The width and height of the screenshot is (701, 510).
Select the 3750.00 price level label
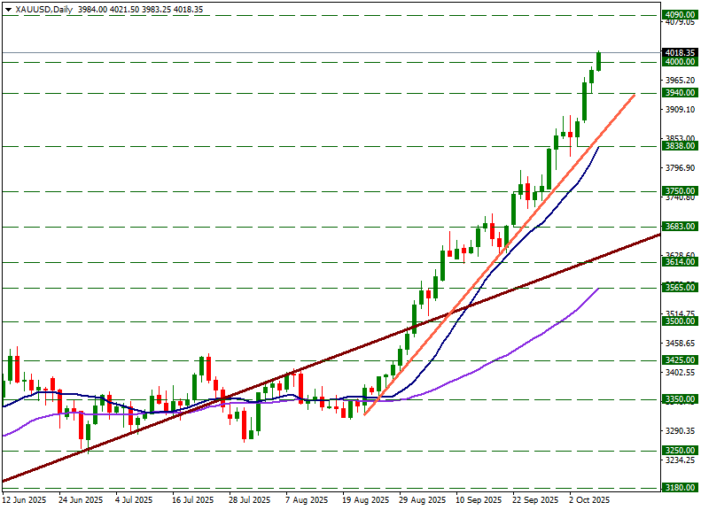click(679, 191)
